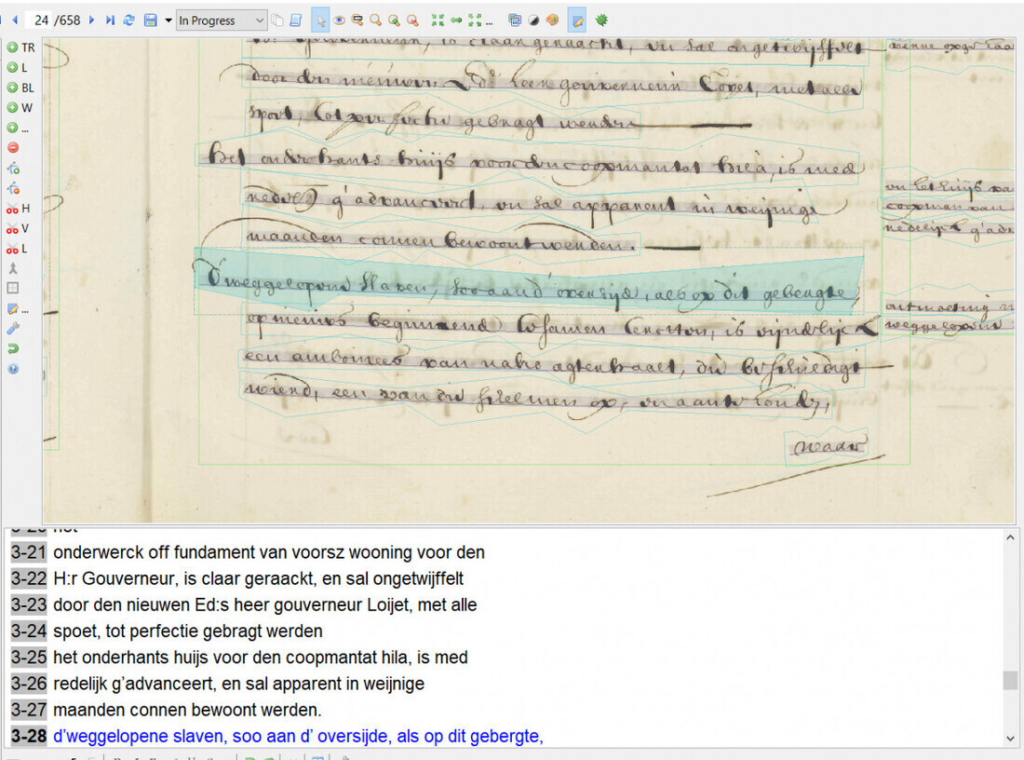Open help with the blue question icon
1024x760 pixels.
pos(12,369)
